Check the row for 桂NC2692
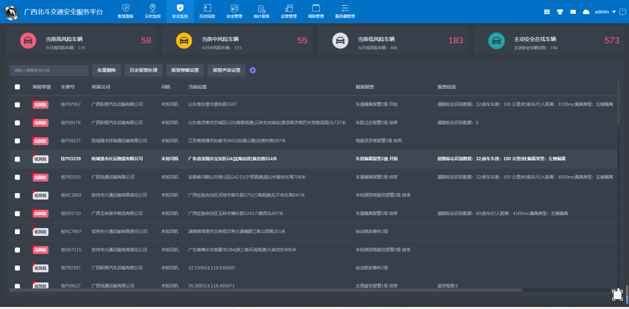This screenshot has width=629, height=309. [x=17, y=196]
